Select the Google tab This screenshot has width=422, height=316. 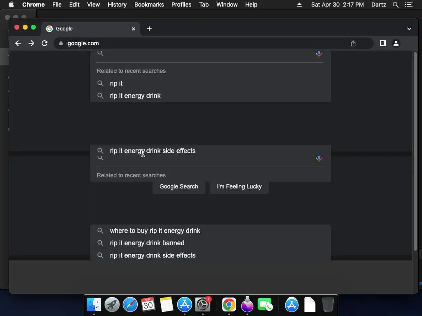[91, 29]
